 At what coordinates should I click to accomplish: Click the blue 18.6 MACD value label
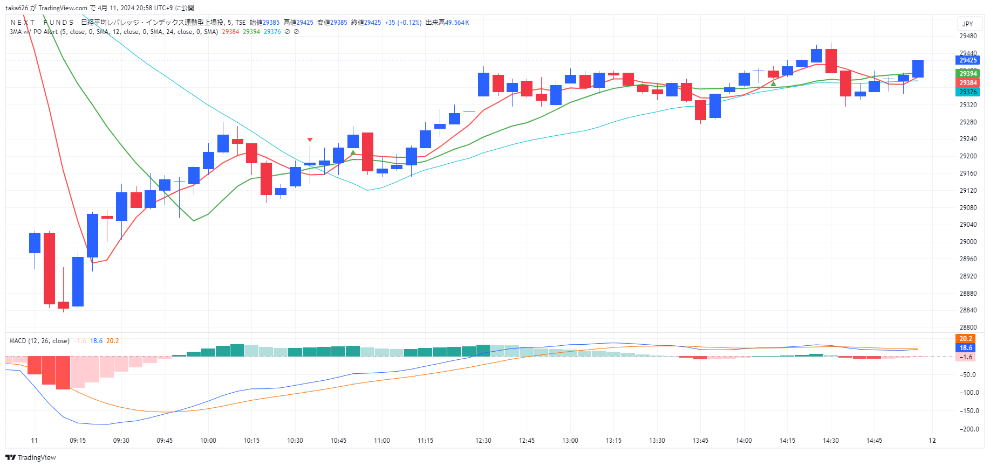tap(966, 348)
